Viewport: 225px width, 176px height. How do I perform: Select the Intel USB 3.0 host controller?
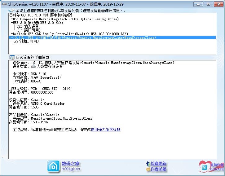pyautogui.click(x=41, y=15)
